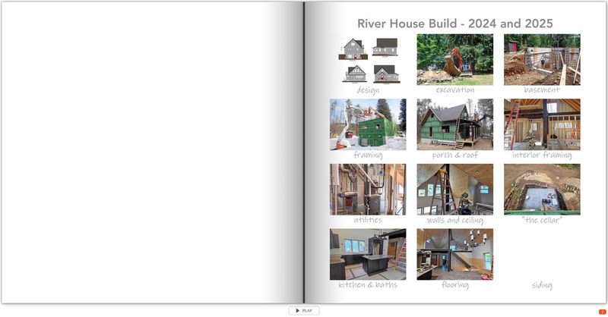Click the orange badge in the bottom-right corner

(602, 312)
